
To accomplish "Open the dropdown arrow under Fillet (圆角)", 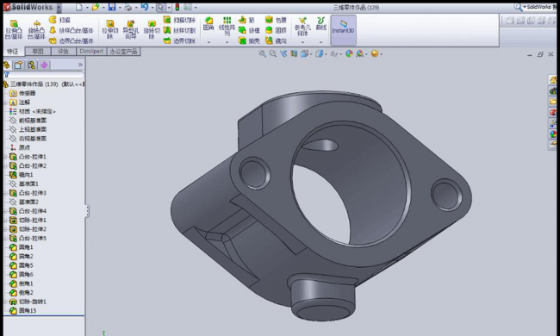I will tap(208, 42).
